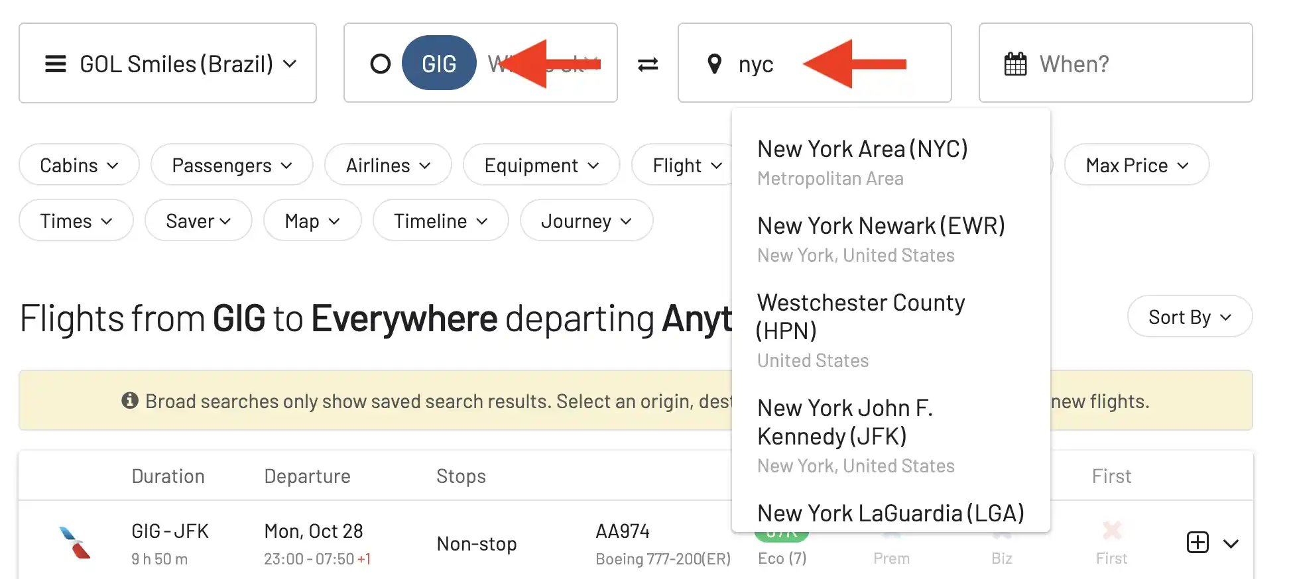
Task: Open the Equipment filter dropdown
Action: 541,165
